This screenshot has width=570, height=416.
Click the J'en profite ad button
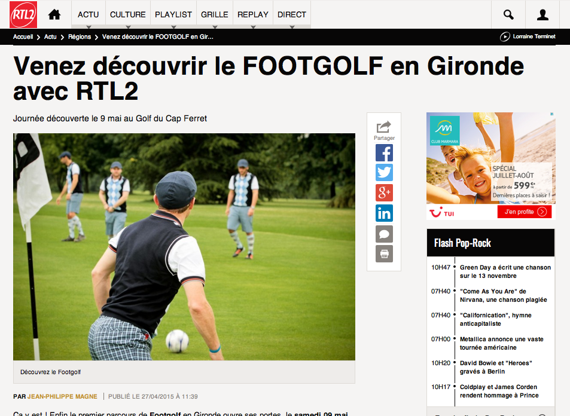(x=525, y=212)
